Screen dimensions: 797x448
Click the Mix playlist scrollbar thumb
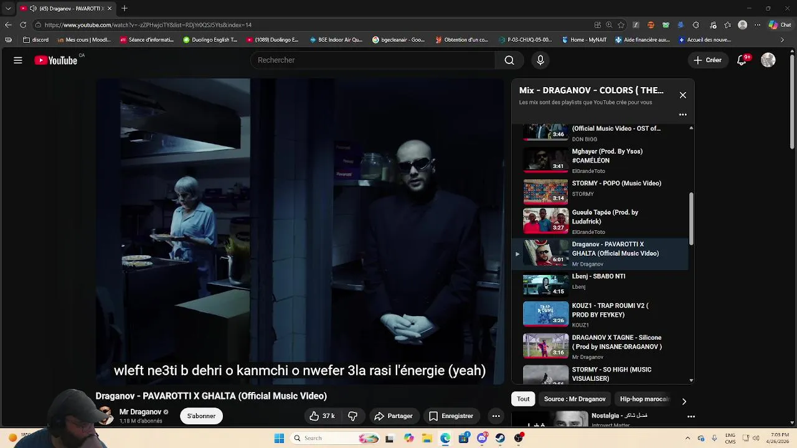pyautogui.click(x=691, y=218)
